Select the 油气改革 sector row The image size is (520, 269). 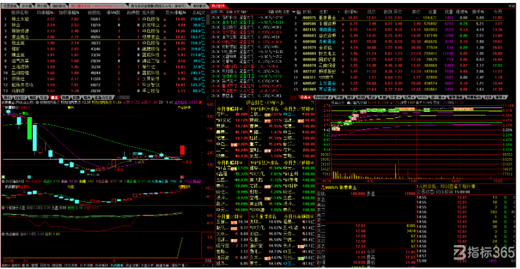coord(103,61)
